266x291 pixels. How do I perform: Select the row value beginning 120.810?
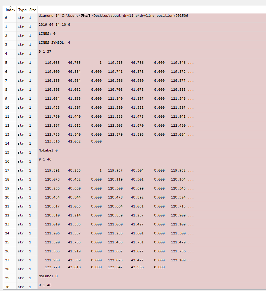point(152,215)
